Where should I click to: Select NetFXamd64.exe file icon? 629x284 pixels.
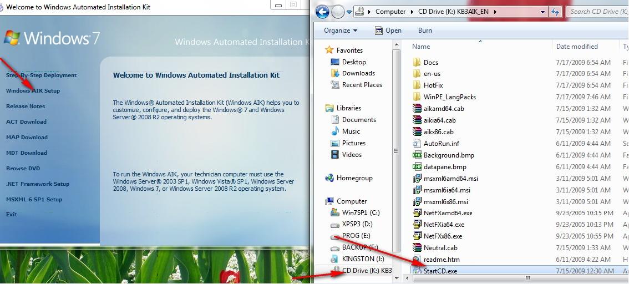tap(417, 213)
